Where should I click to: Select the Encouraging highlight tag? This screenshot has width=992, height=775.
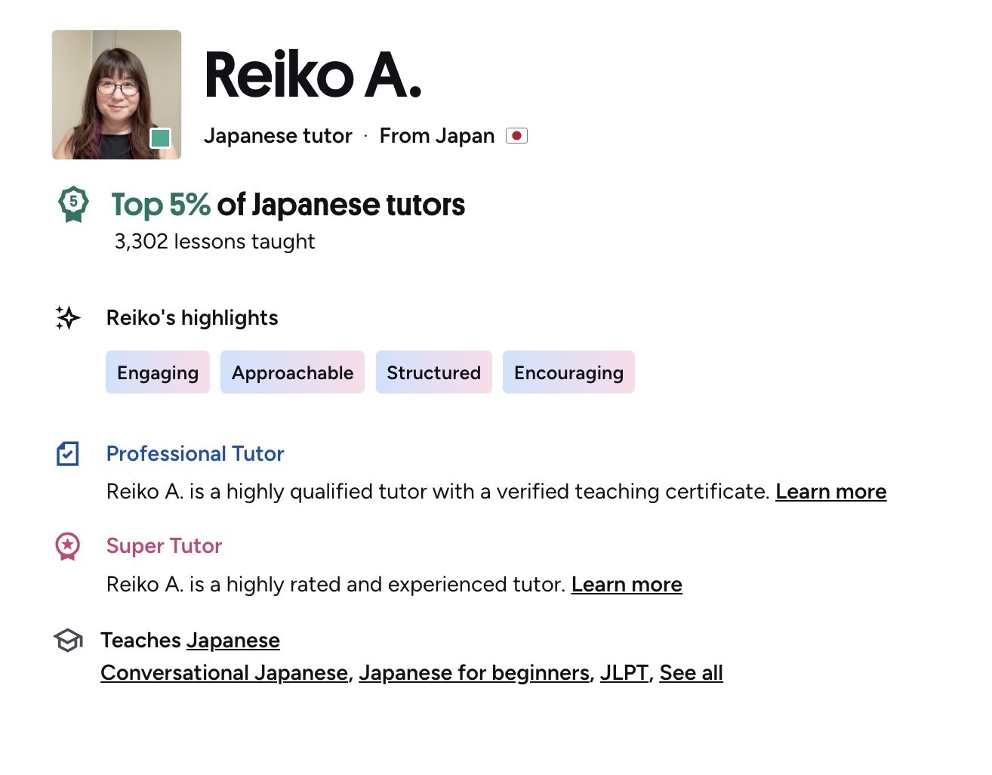coord(568,372)
